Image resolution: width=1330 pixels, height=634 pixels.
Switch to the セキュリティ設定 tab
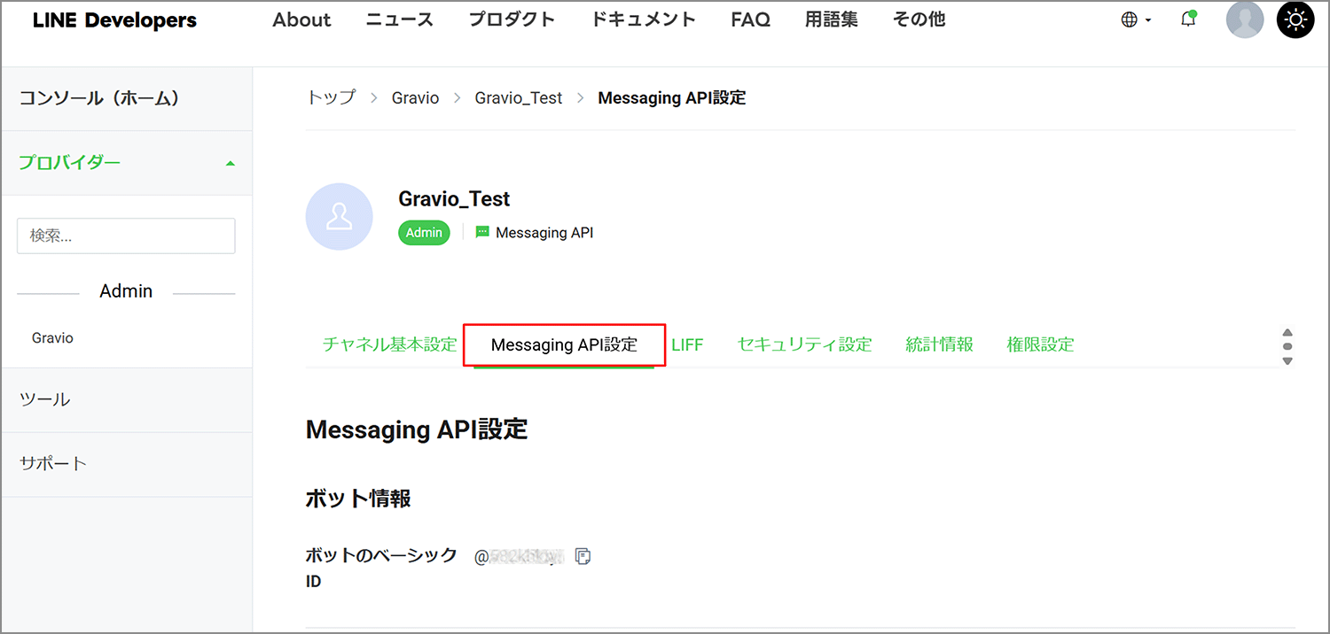[805, 344]
